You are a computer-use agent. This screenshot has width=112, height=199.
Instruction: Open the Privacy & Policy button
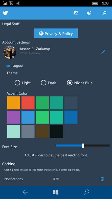(x=56, y=33)
